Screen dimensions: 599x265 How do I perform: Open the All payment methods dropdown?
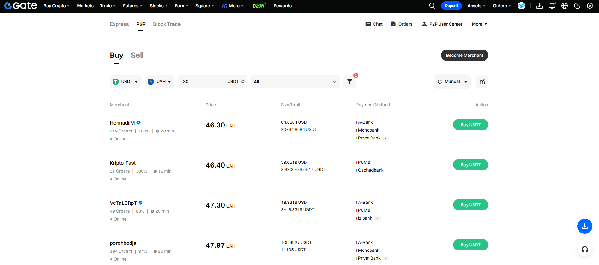pyautogui.click(x=295, y=82)
